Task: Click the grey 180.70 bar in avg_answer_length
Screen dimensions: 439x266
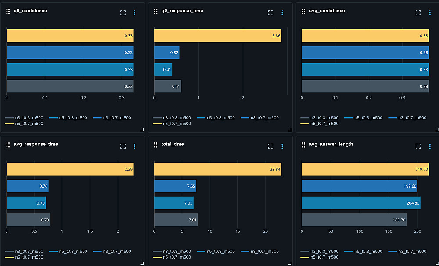Action: coord(354,220)
